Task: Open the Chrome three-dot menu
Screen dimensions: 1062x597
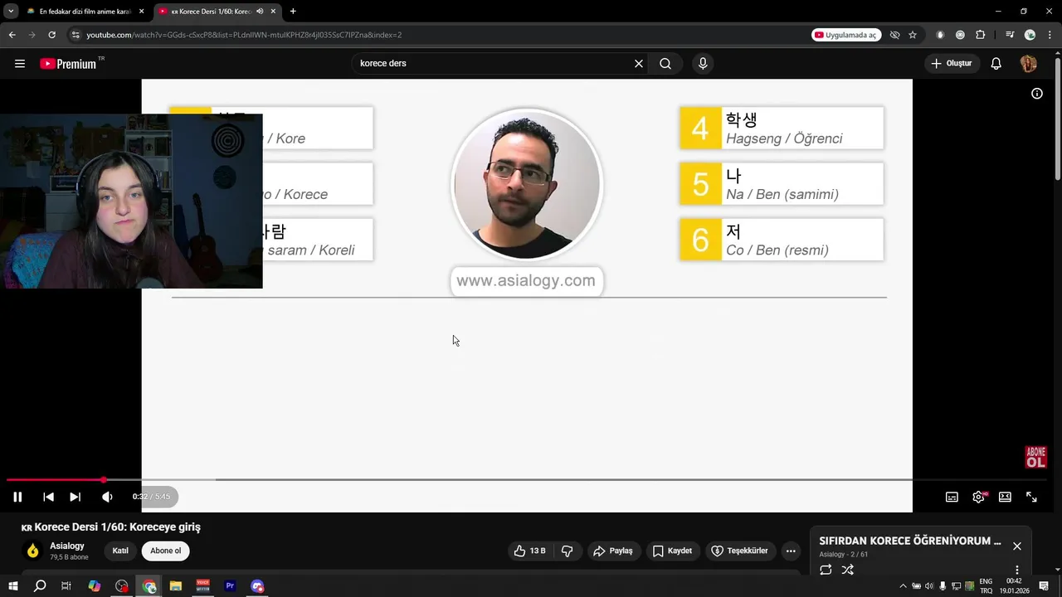Action: pyautogui.click(x=1049, y=35)
